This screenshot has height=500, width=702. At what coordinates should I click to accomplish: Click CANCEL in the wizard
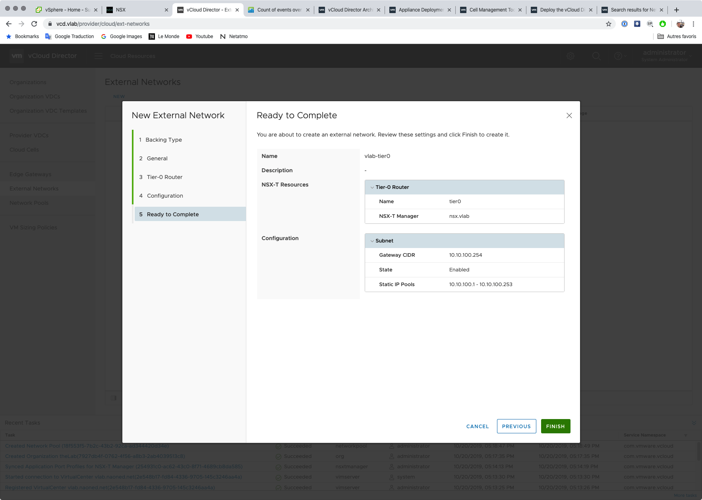click(478, 426)
